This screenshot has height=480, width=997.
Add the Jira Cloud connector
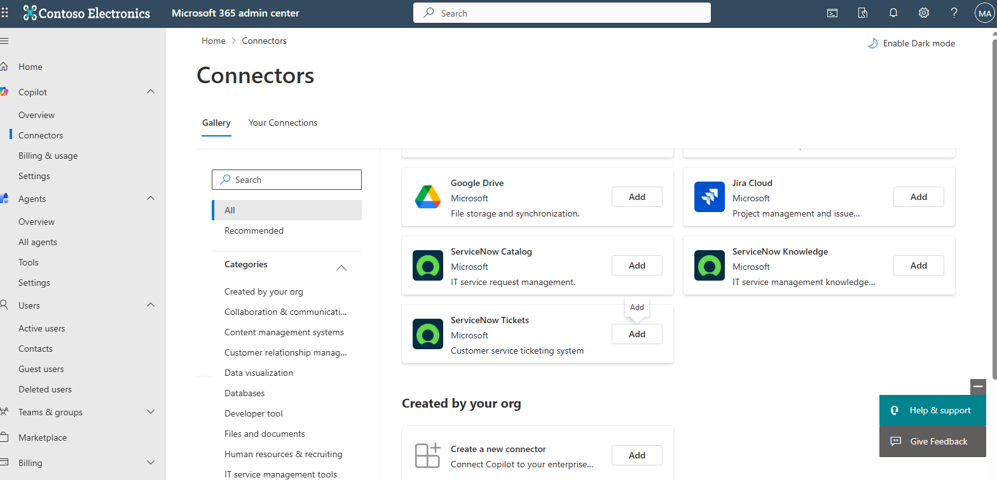[919, 197]
